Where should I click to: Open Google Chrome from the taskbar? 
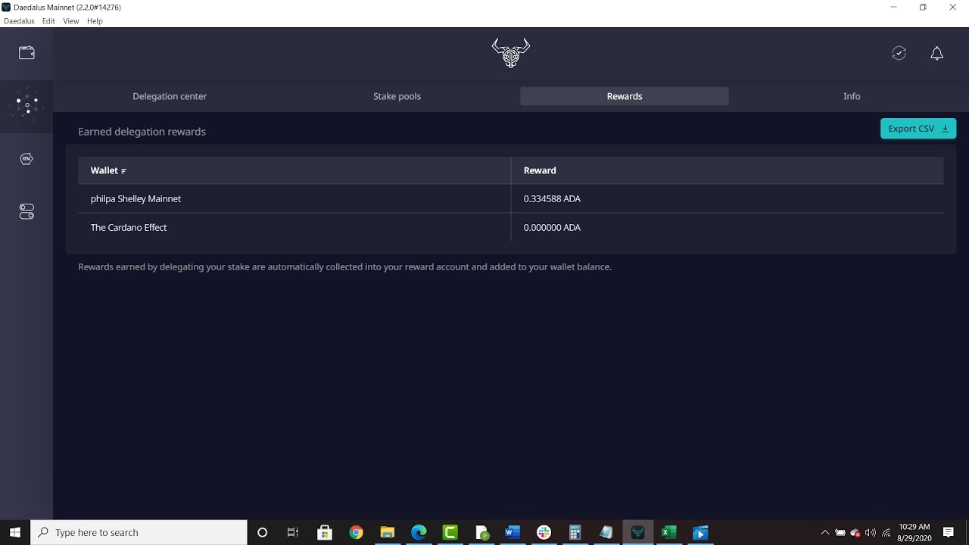tap(356, 532)
